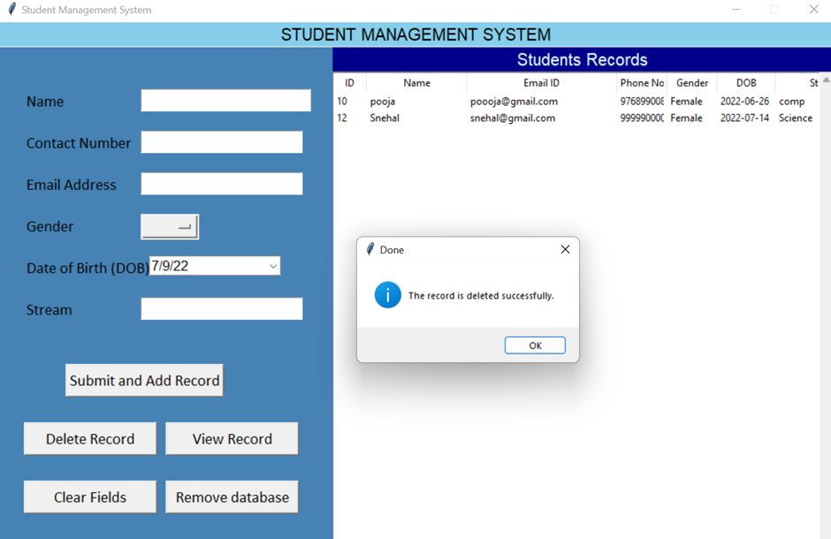
Task: Click the blue info icon in the Done dialog
Action: pos(386,295)
